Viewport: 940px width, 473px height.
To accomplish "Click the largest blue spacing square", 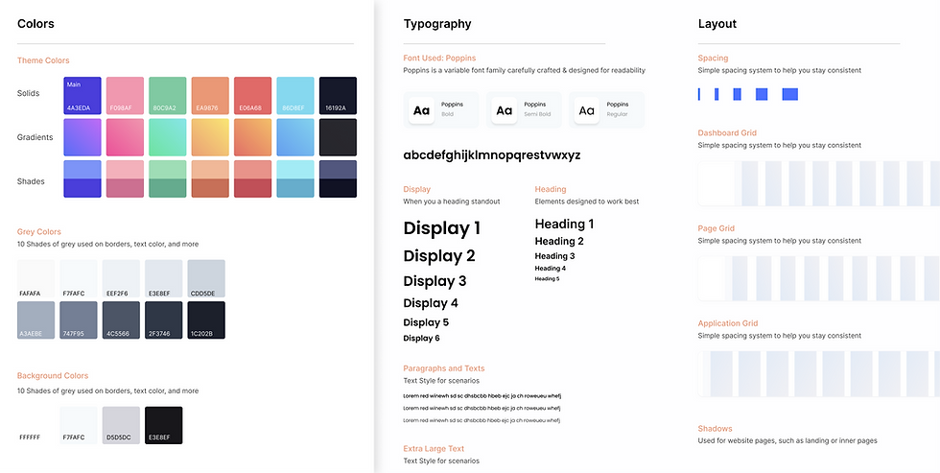I will point(790,94).
